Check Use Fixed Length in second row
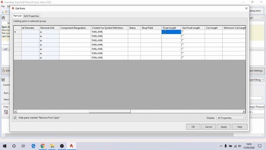The height and width of the screenshot is (150, 266). (183, 36)
